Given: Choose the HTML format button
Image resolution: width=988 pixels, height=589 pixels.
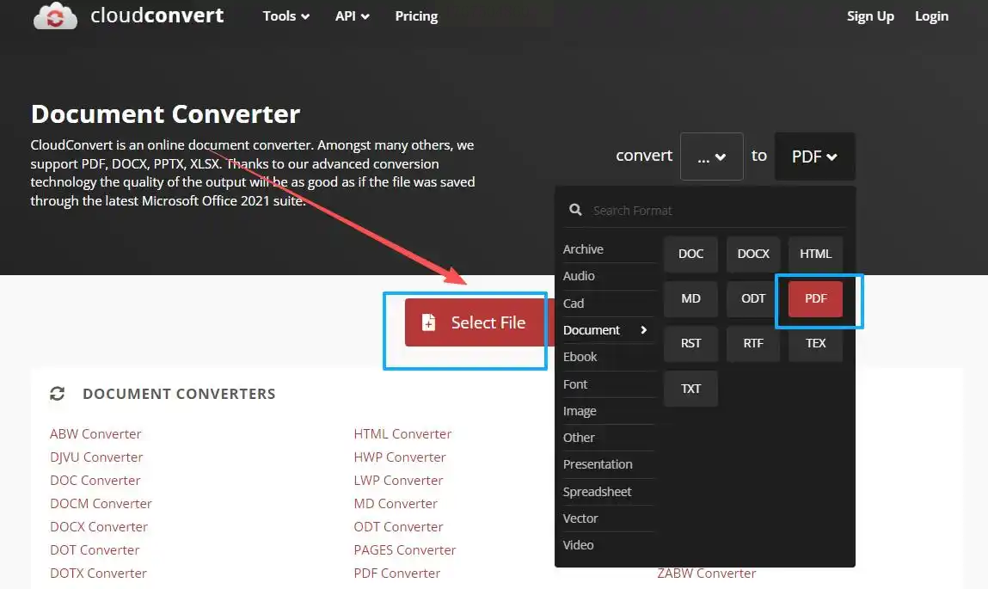Looking at the screenshot, I should point(815,254).
